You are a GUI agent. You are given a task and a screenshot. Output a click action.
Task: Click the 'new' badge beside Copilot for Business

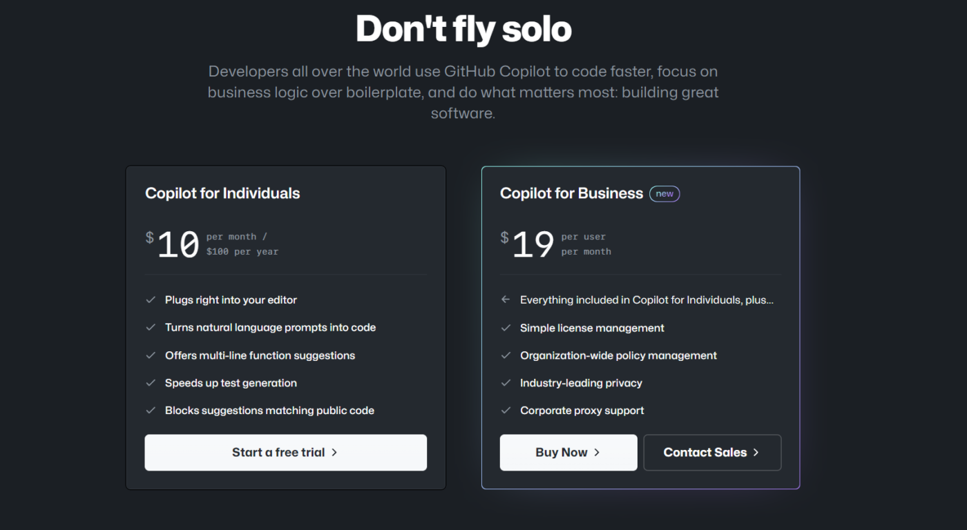664,194
